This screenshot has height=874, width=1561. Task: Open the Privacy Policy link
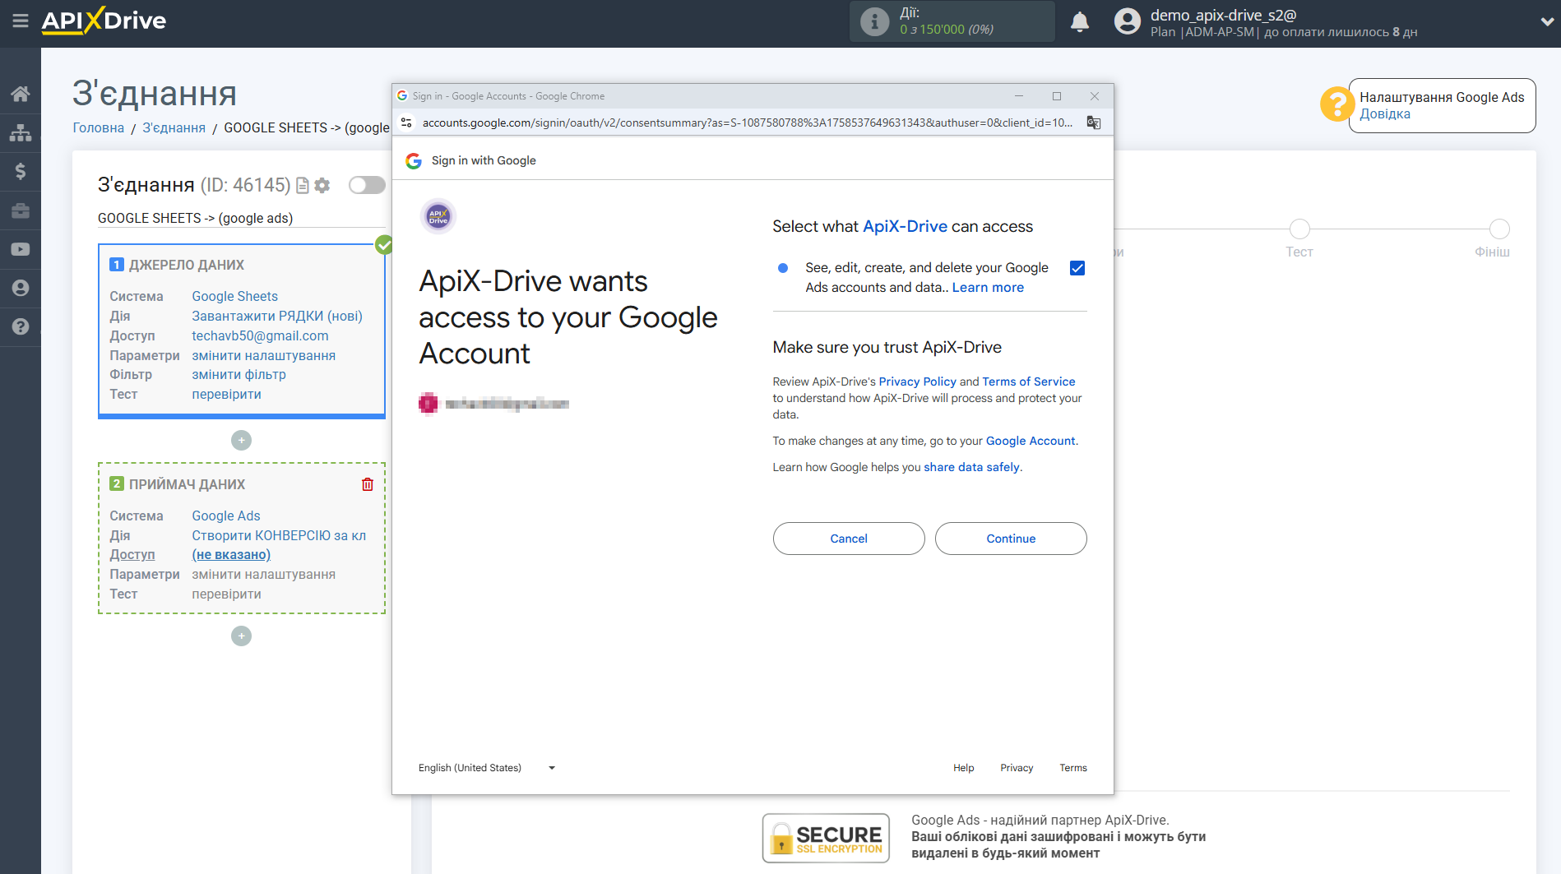point(917,382)
